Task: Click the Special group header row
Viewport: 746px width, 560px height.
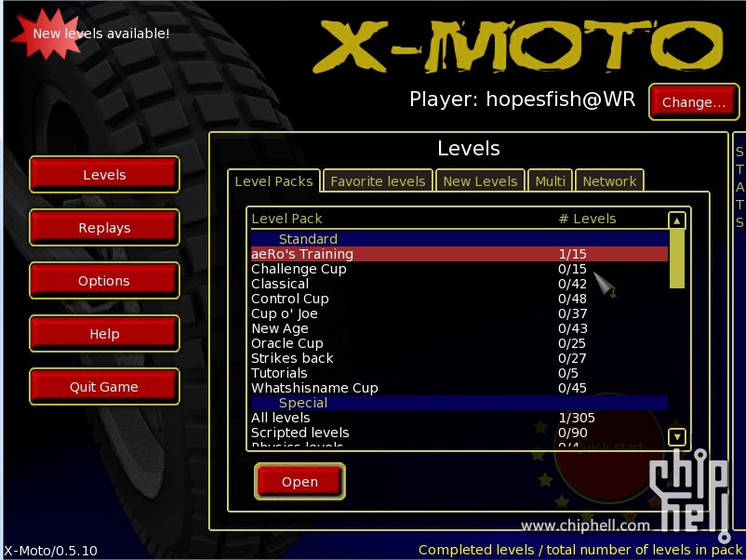Action: (x=460, y=403)
